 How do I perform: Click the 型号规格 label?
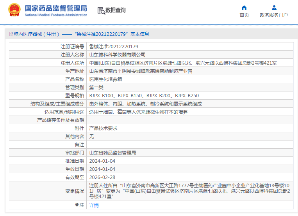click(x=75, y=96)
